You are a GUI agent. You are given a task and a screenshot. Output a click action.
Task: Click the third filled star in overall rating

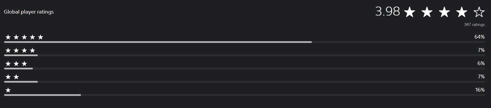click(444, 12)
